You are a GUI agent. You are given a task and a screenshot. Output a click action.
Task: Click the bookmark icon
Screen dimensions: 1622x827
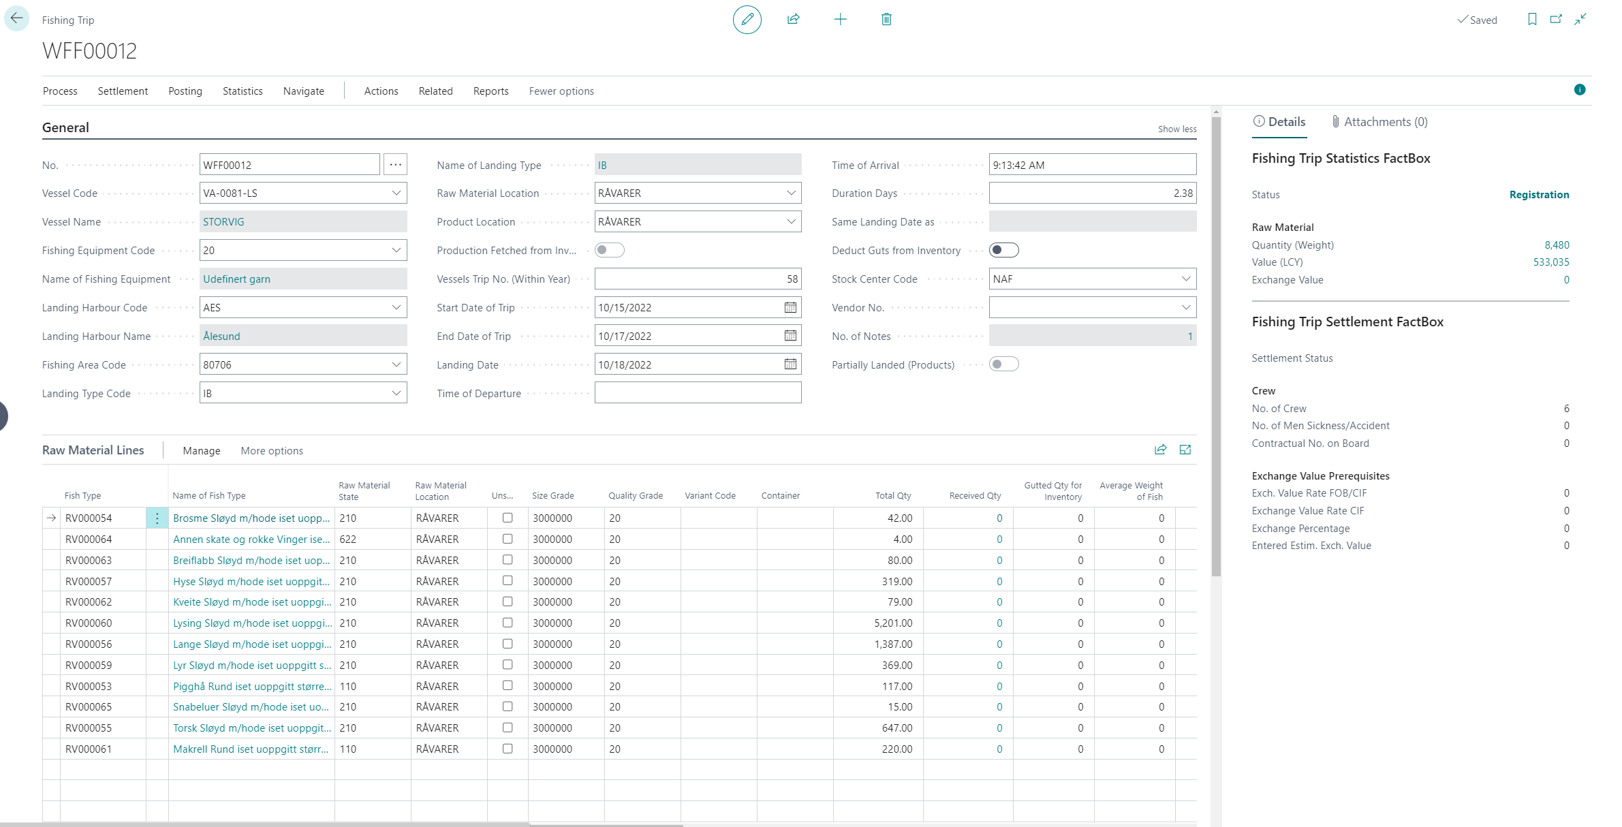[x=1532, y=20]
